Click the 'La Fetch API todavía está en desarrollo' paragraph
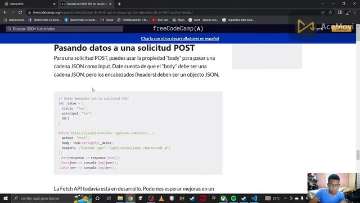 click(134, 189)
